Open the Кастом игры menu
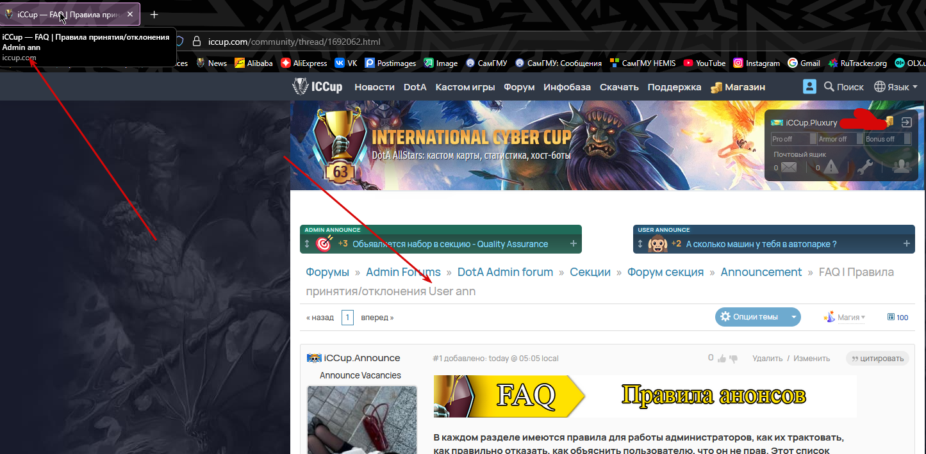Image resolution: width=926 pixels, height=454 pixels. 465,87
